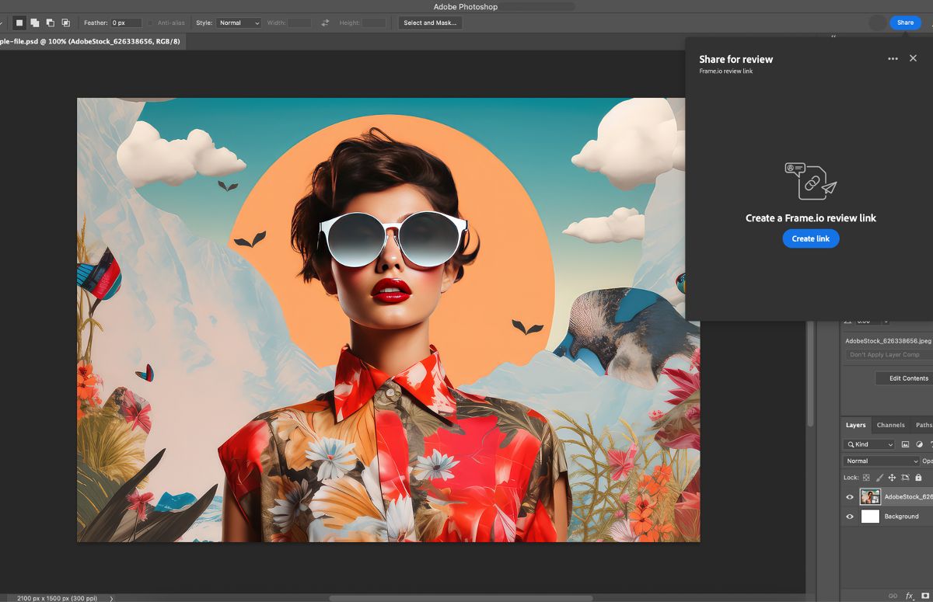933x602 pixels.
Task: Open the blend mode dropdown showing Normal
Action: tap(881, 460)
